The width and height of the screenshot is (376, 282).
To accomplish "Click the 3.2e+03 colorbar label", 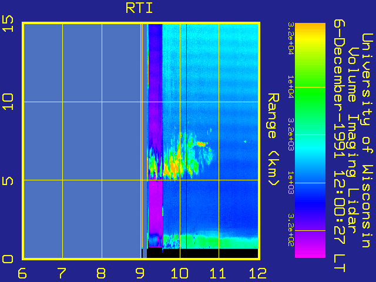I will click(291, 135).
